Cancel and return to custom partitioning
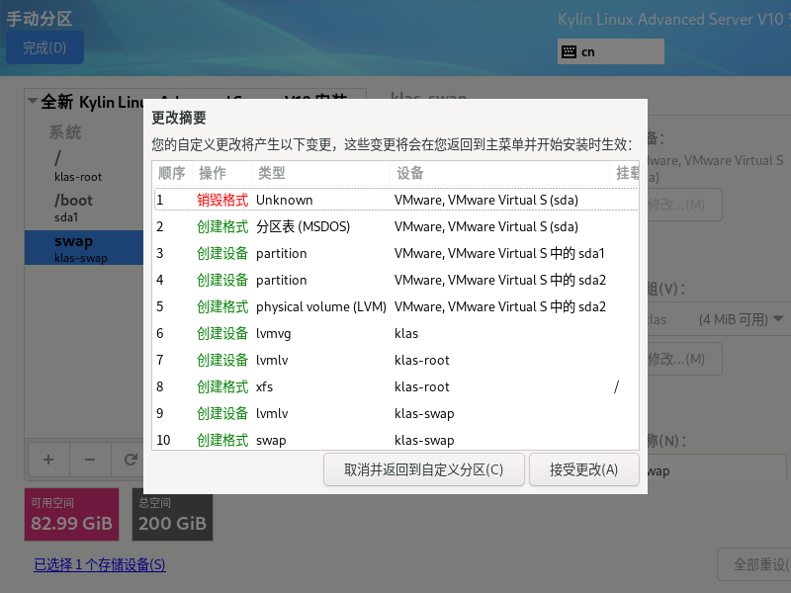This screenshot has height=593, width=791. pos(424,469)
